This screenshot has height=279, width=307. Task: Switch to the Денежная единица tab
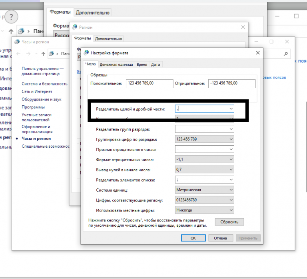pyautogui.click(x=116, y=64)
